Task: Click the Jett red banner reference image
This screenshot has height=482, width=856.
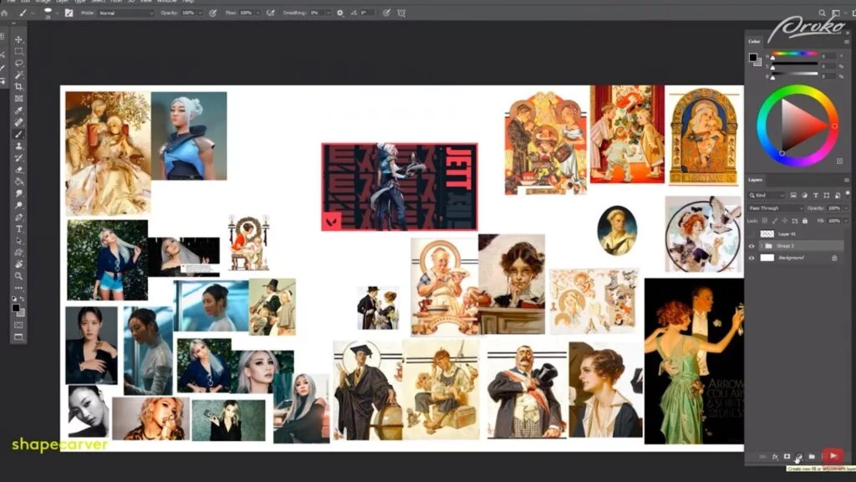Action: point(399,187)
